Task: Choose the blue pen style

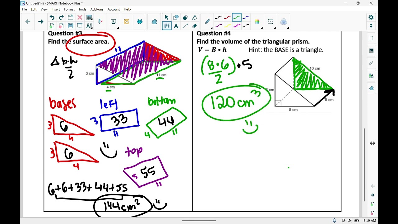Action: (x=246, y=17)
